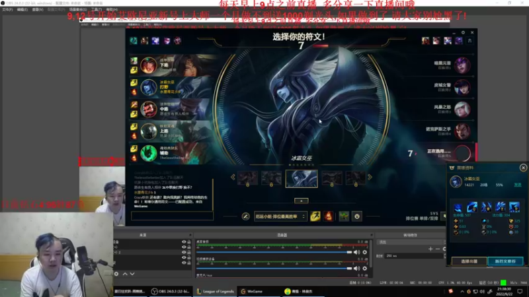Select the highlighted Lissandra skin thumbnail
Image resolution: width=529 pixels, height=297 pixels.
click(302, 178)
